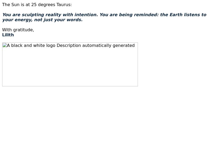This screenshot has height=159, width=213.
Task: Click the broken image icon
Action: (x=5, y=45)
